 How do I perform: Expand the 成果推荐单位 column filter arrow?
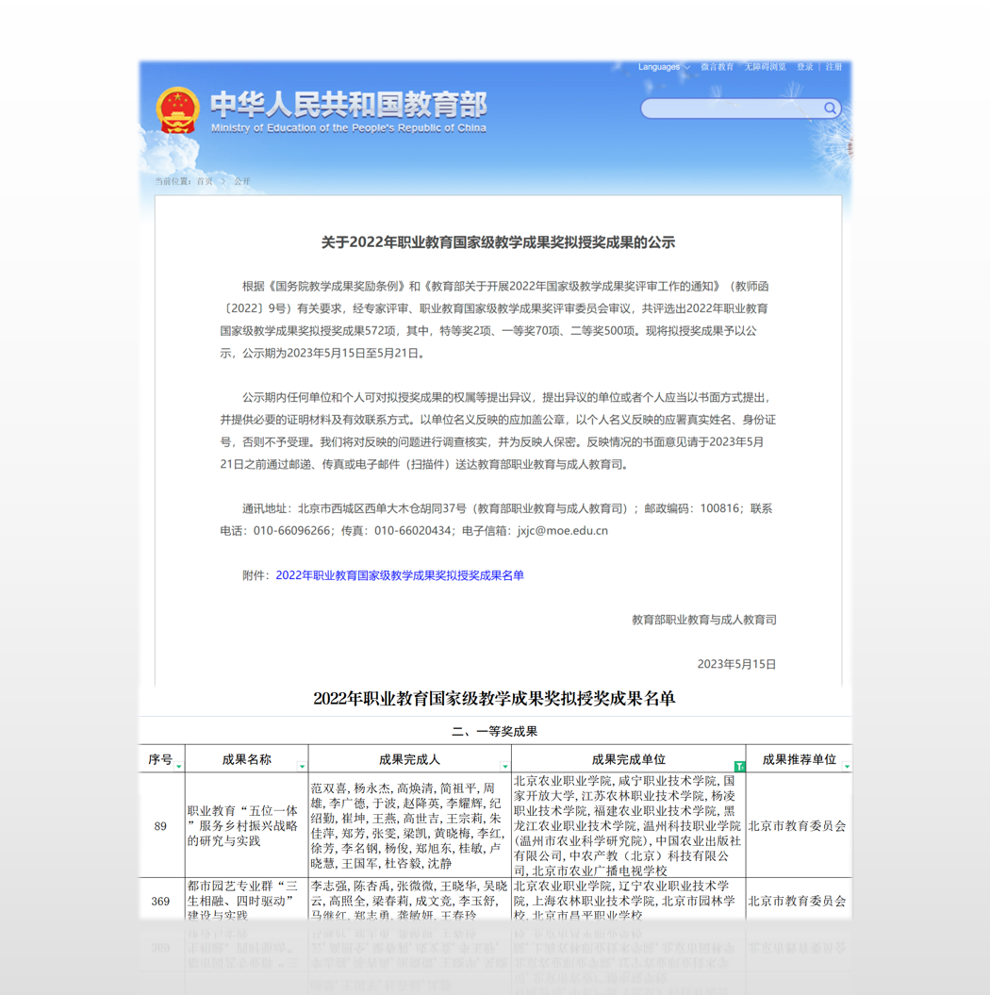coord(846,766)
